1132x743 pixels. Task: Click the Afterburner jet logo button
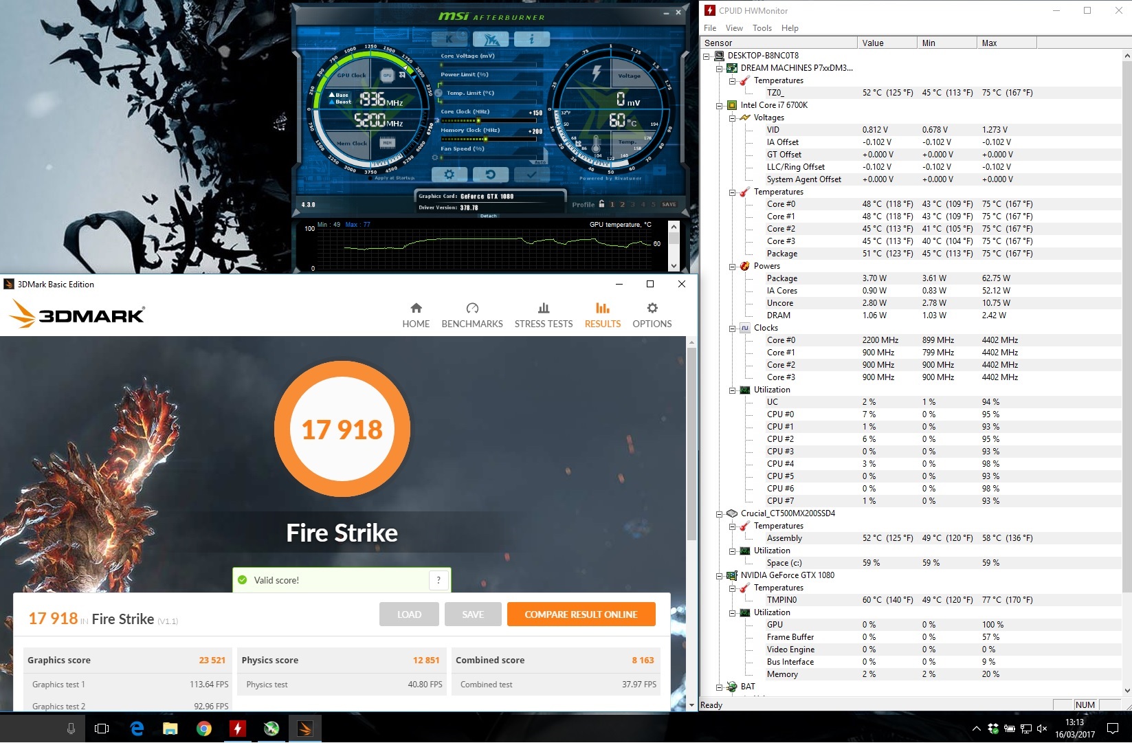[x=491, y=39]
